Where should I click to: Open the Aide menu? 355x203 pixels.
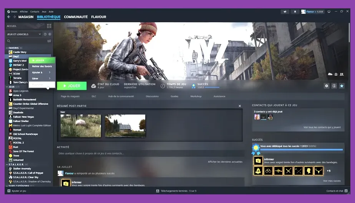51,12
